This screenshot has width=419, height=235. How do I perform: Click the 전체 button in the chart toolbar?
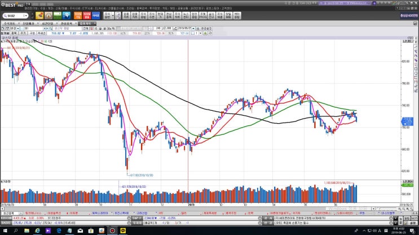pos(85,28)
